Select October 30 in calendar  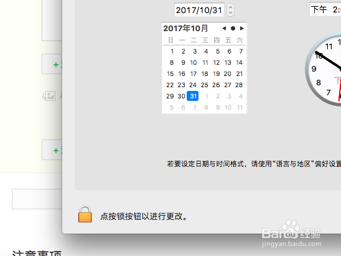click(x=181, y=96)
